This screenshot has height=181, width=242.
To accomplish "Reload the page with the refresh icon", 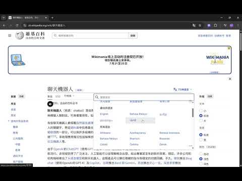I will point(17,26).
